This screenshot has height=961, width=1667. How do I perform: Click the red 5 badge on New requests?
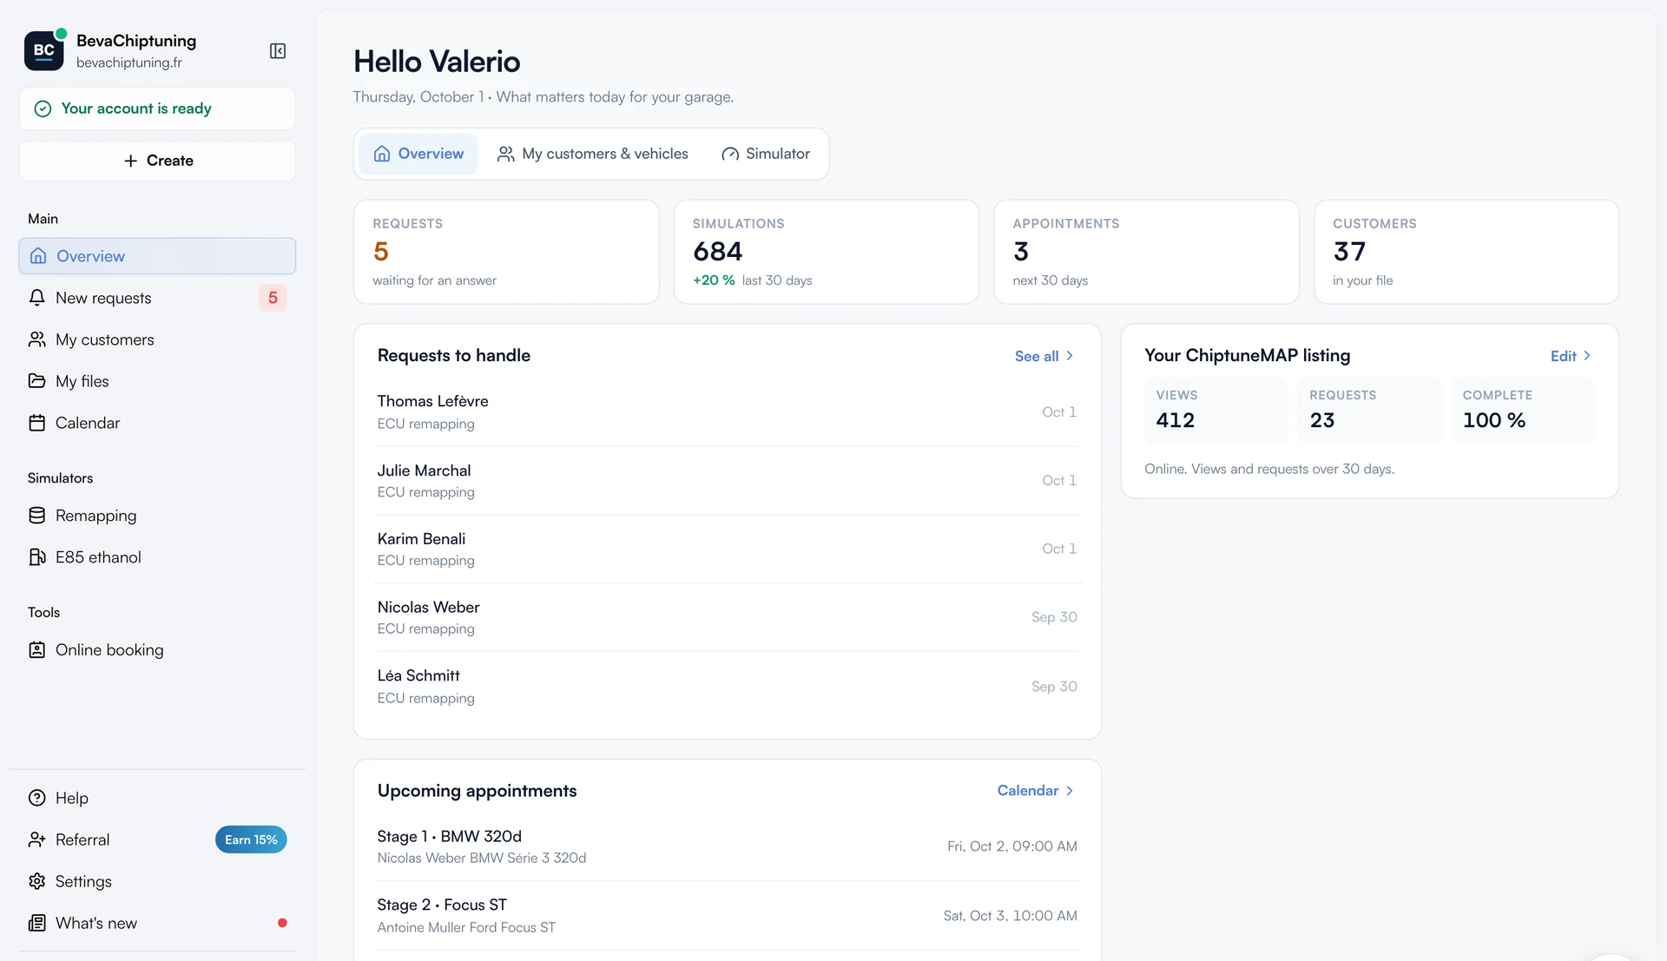click(x=273, y=298)
